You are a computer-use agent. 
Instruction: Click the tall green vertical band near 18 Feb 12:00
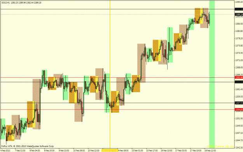pos(212,74)
